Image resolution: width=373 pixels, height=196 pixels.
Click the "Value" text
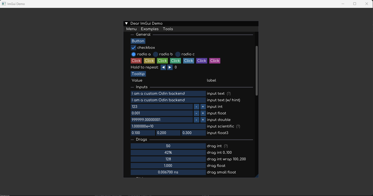(x=137, y=80)
